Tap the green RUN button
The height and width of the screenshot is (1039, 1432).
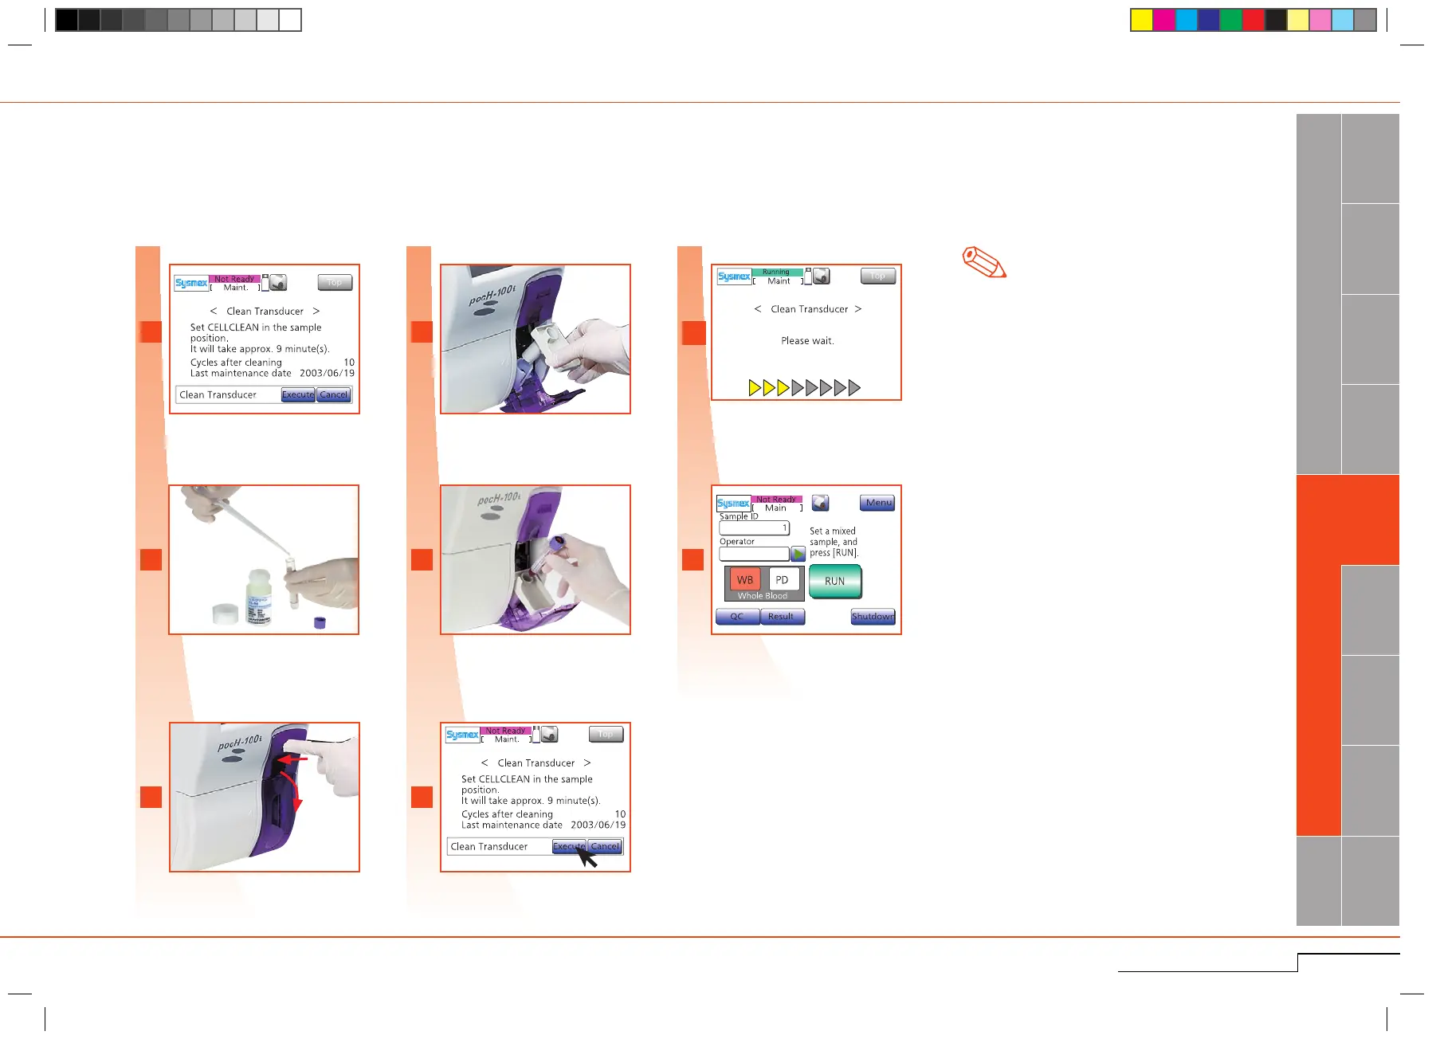click(x=834, y=581)
